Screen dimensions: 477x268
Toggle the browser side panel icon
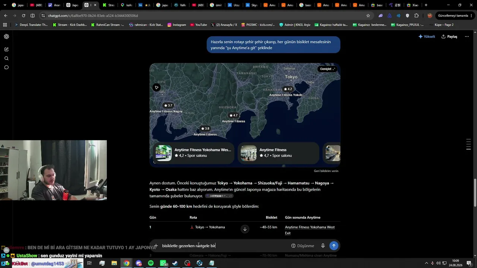point(32,16)
